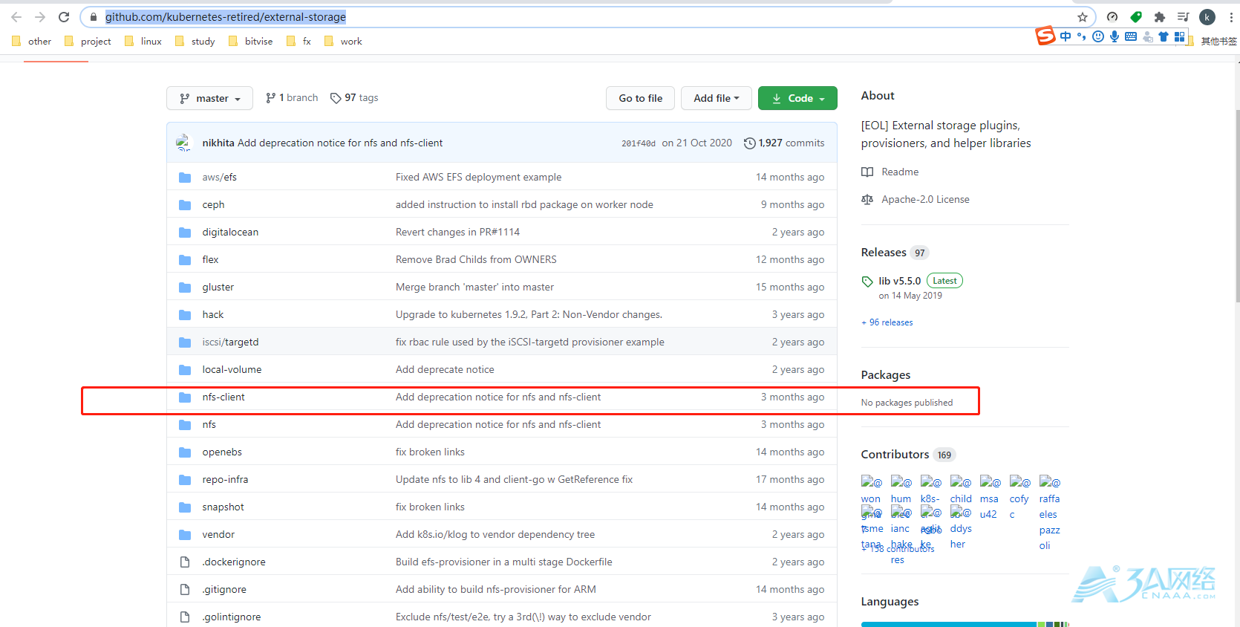Open the repo-infra folder
Viewport: 1240px width, 627px height.
click(x=225, y=479)
